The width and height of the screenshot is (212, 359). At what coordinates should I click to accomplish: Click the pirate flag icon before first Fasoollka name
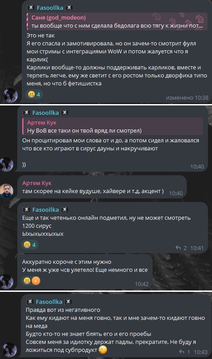point(31,8)
